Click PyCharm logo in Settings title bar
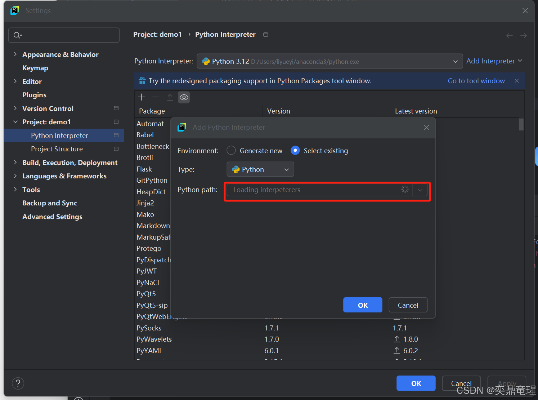The height and width of the screenshot is (400, 538). click(15, 10)
